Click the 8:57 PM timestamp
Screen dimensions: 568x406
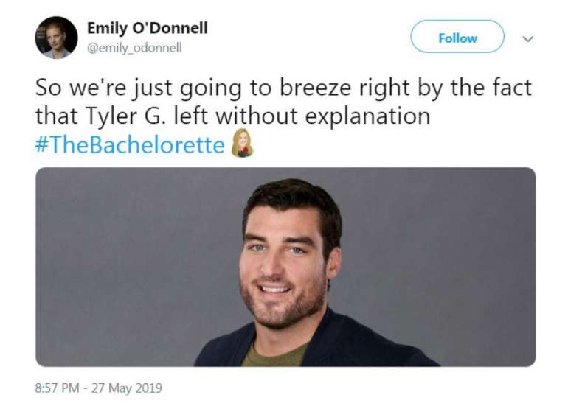[59, 388]
